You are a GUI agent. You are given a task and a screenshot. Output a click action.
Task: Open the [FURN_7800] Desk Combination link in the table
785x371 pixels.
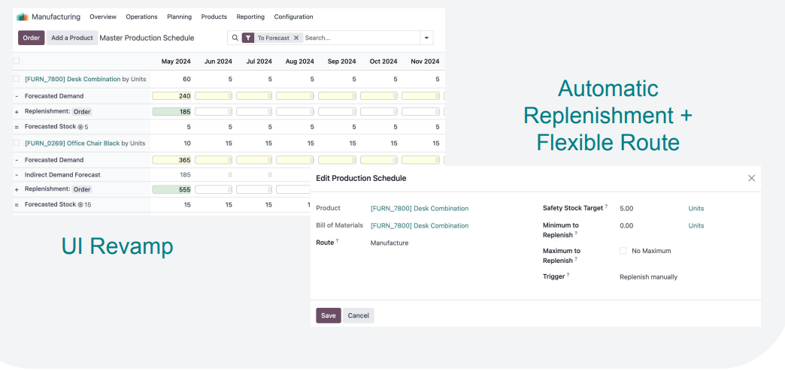[x=73, y=79]
